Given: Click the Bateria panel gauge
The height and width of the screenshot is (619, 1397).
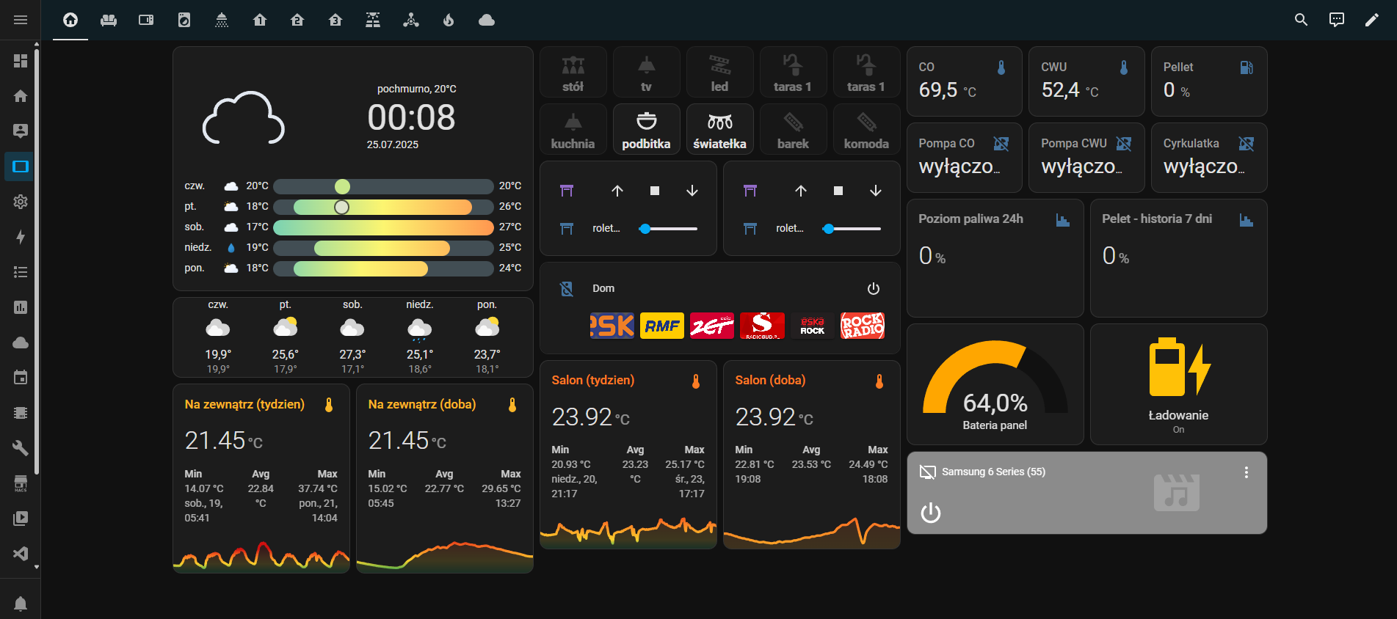Looking at the screenshot, I should (x=995, y=384).
